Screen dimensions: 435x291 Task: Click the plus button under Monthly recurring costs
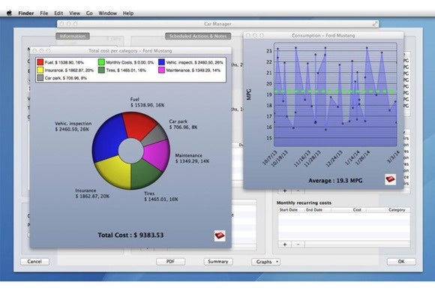click(285, 244)
